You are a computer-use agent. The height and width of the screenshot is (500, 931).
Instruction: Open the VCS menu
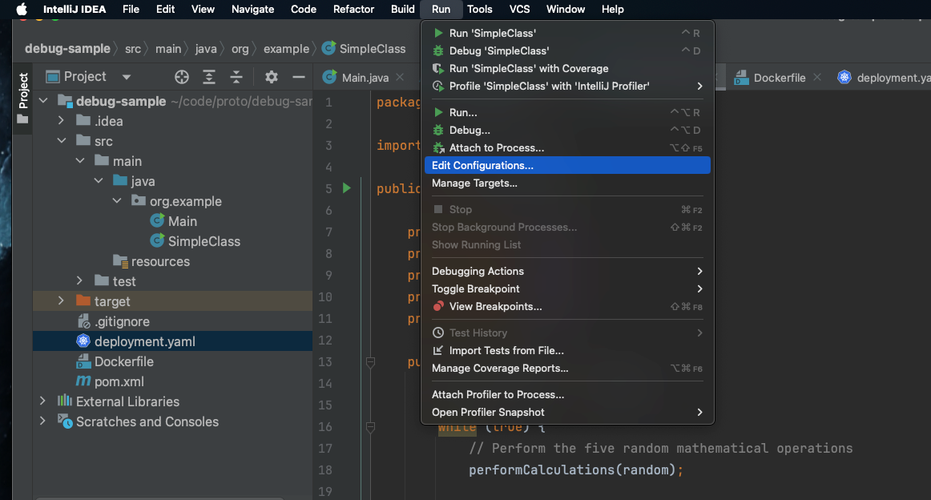tap(519, 9)
